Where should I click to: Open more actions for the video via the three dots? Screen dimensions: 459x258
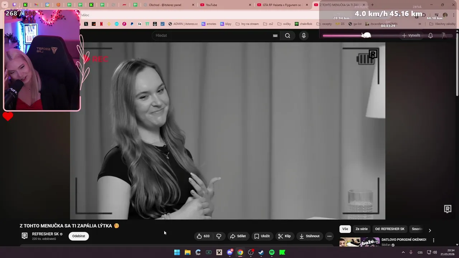(x=329, y=236)
